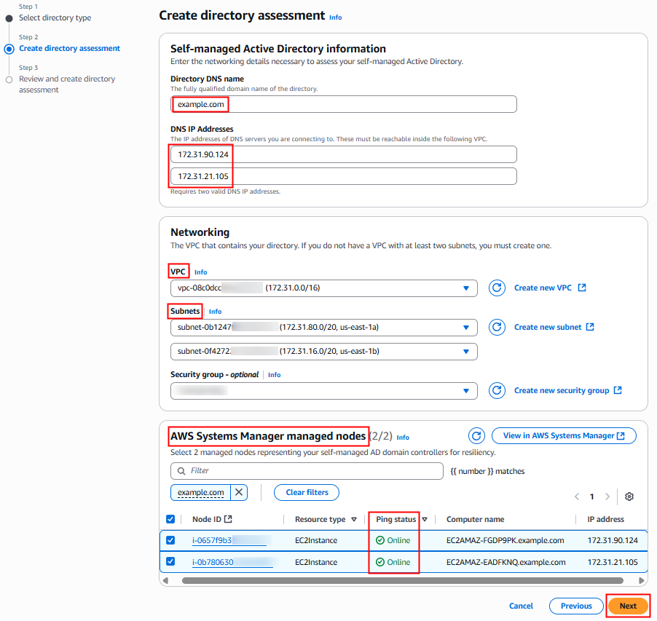Screen dimensions: 657x621
Task: Open the Create new VPC link
Action: 550,288
